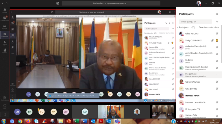Toggle Gilles RIBOUET's microphone icon
The width and height of the screenshot is (222, 124).
217,34
